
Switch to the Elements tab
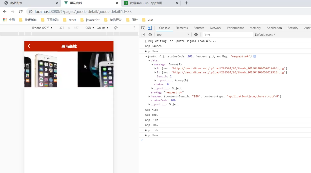pyautogui.click(x=182, y=28)
